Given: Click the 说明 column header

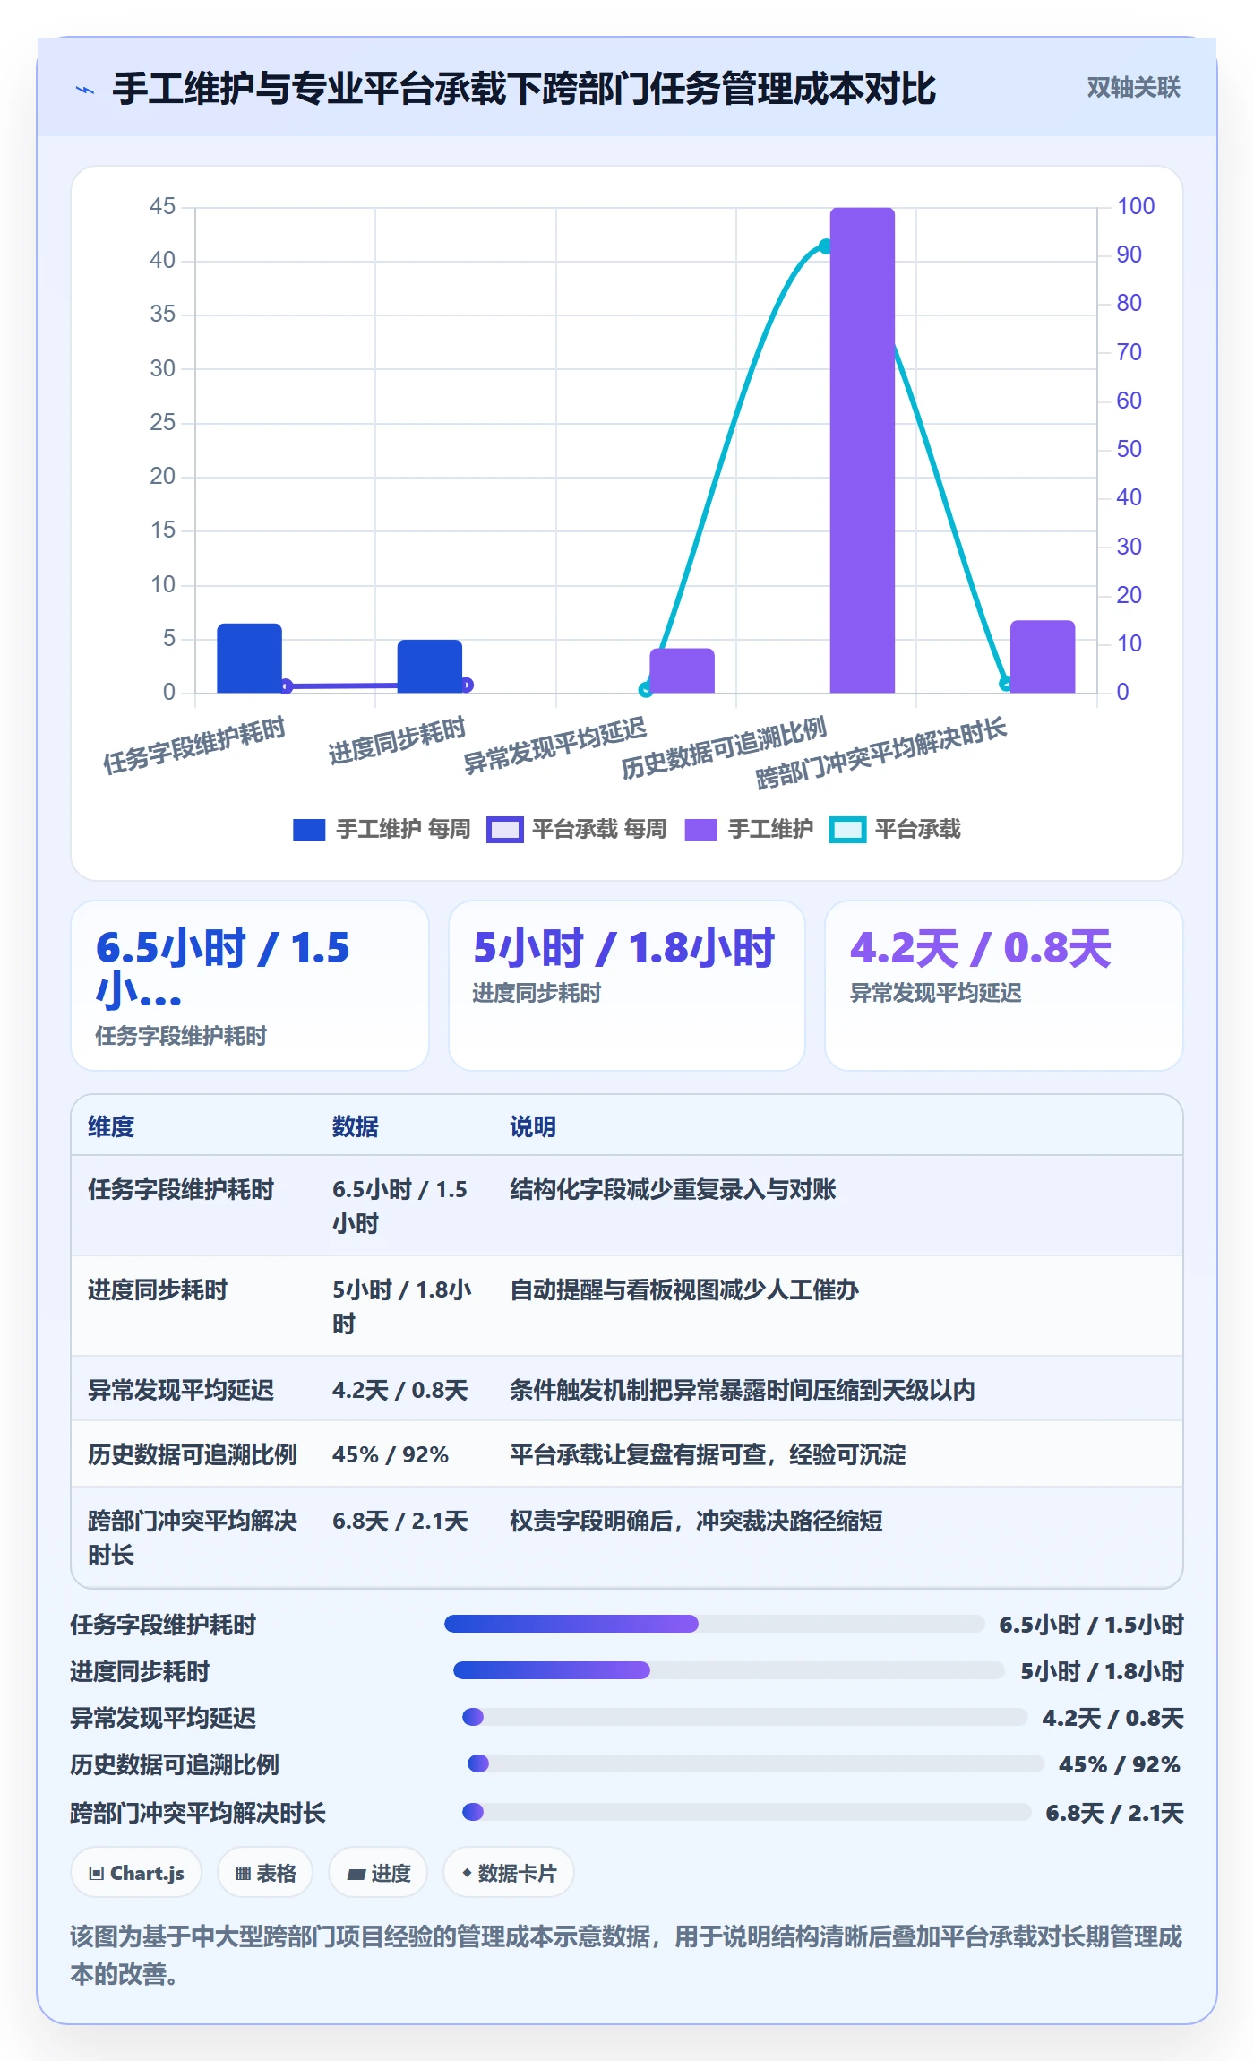Looking at the screenshot, I should pos(533,1126).
